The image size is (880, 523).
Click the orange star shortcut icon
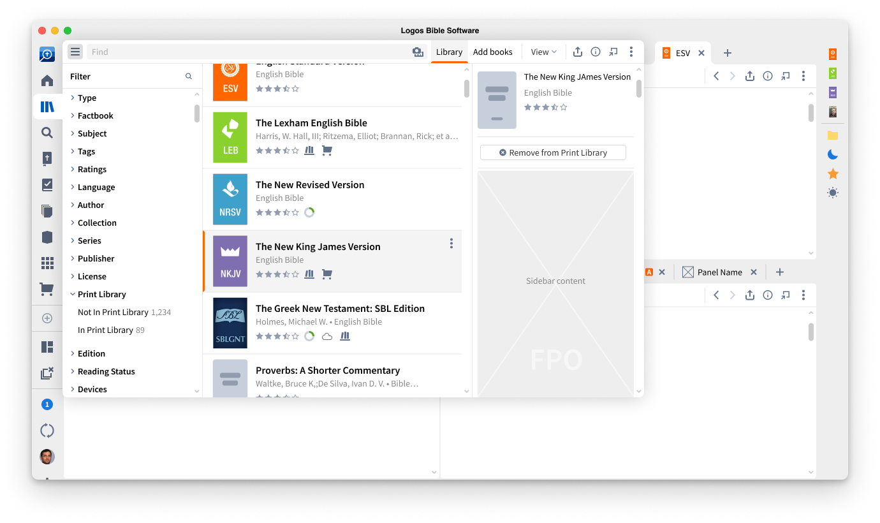point(833,173)
